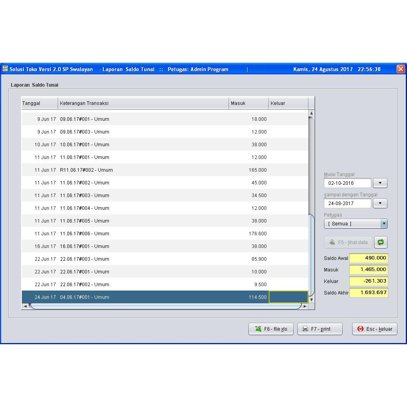The image size is (407, 407).
Task: Click the Masuk column header
Action: coord(248,103)
